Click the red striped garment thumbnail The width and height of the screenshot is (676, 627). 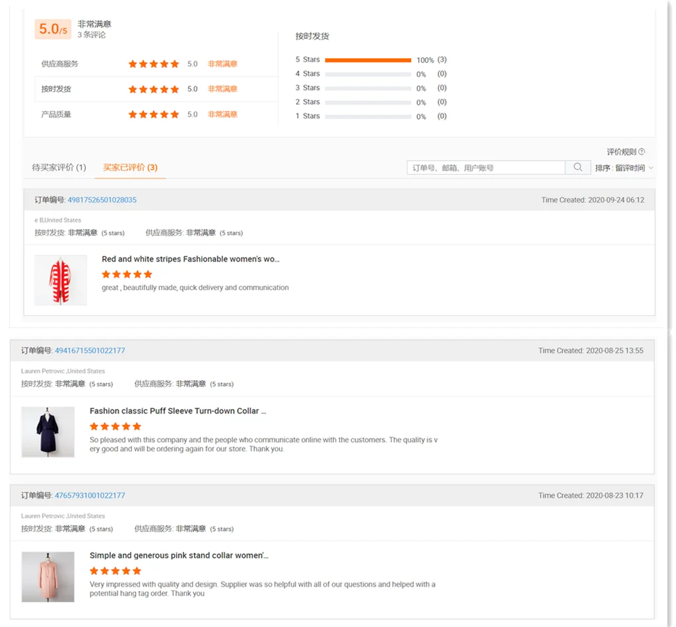(x=61, y=280)
